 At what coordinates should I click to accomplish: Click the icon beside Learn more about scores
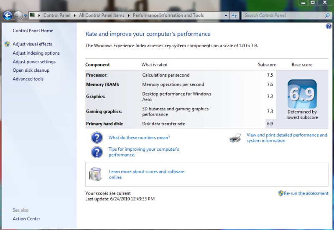click(96, 174)
